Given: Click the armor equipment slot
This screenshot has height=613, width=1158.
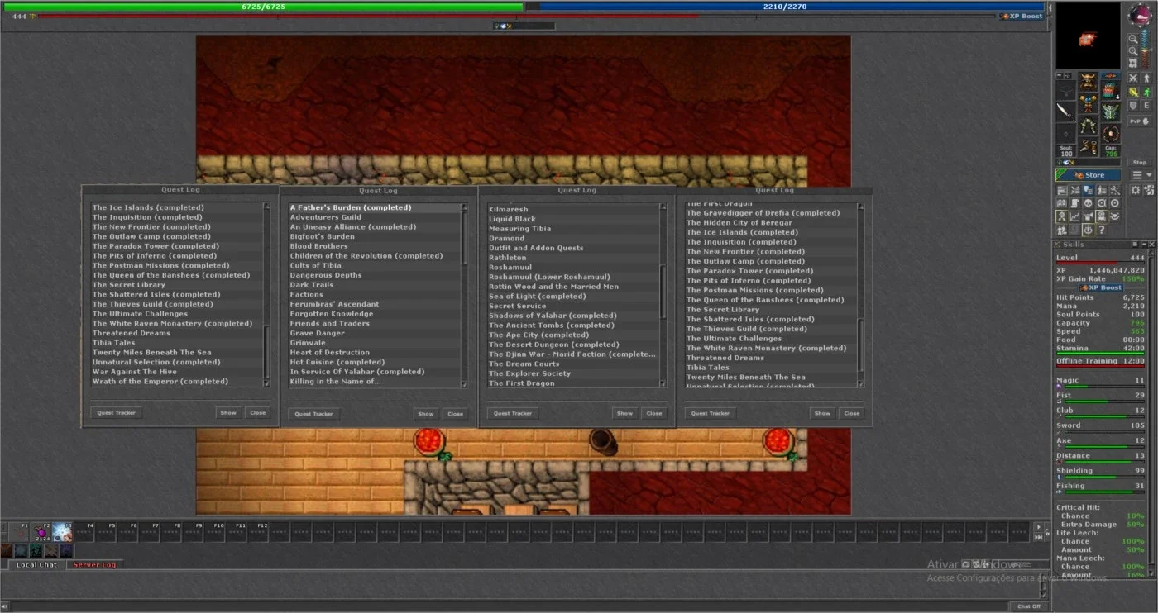Looking at the screenshot, I should (1089, 102).
